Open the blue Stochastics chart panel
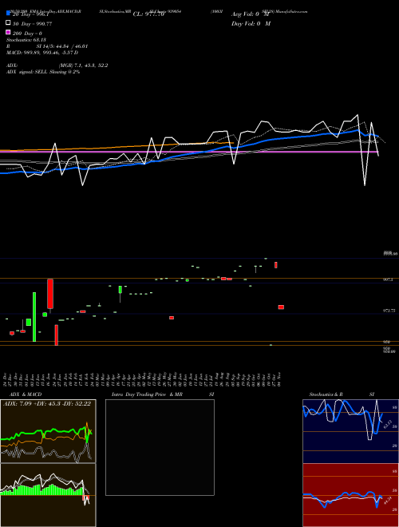Screen dimensions: 399x527 pos(350,431)
